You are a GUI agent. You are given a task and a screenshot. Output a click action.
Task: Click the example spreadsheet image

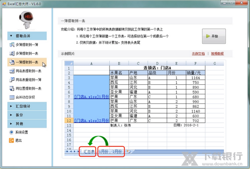(x=144, y=109)
